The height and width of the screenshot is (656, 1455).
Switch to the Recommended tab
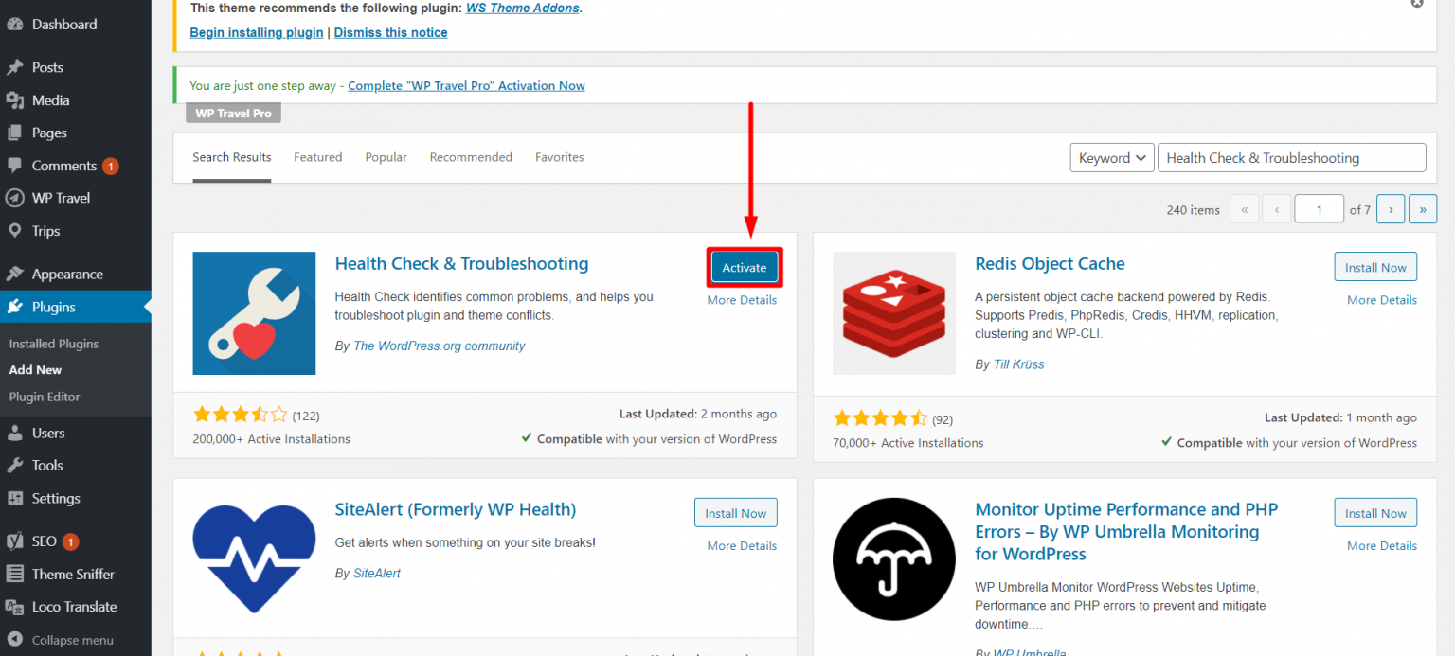tap(471, 157)
